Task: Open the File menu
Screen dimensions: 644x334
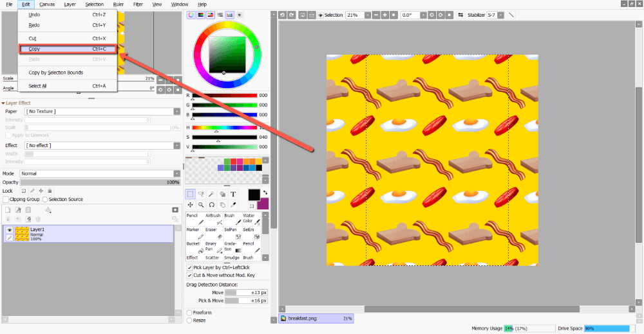Action: coord(9,4)
